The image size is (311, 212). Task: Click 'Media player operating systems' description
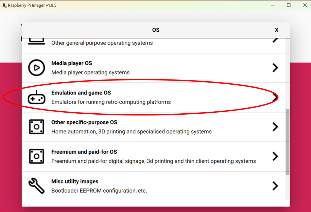pyautogui.click(x=90, y=72)
